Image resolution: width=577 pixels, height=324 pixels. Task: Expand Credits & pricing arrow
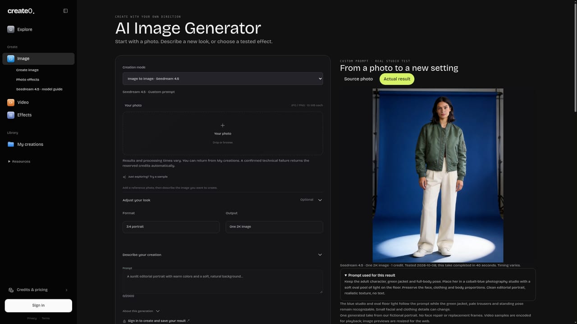click(x=67, y=290)
